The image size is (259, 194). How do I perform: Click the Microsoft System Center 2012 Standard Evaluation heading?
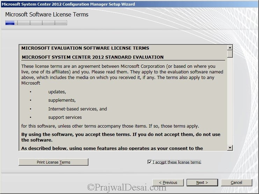click(x=93, y=57)
